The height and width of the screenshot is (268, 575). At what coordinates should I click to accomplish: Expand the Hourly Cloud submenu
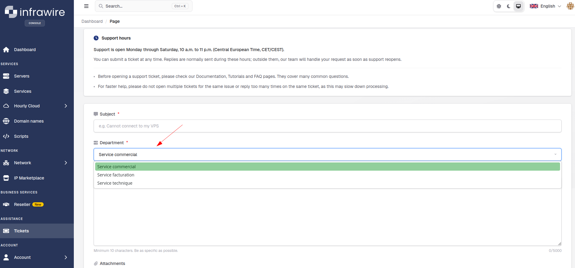point(66,106)
